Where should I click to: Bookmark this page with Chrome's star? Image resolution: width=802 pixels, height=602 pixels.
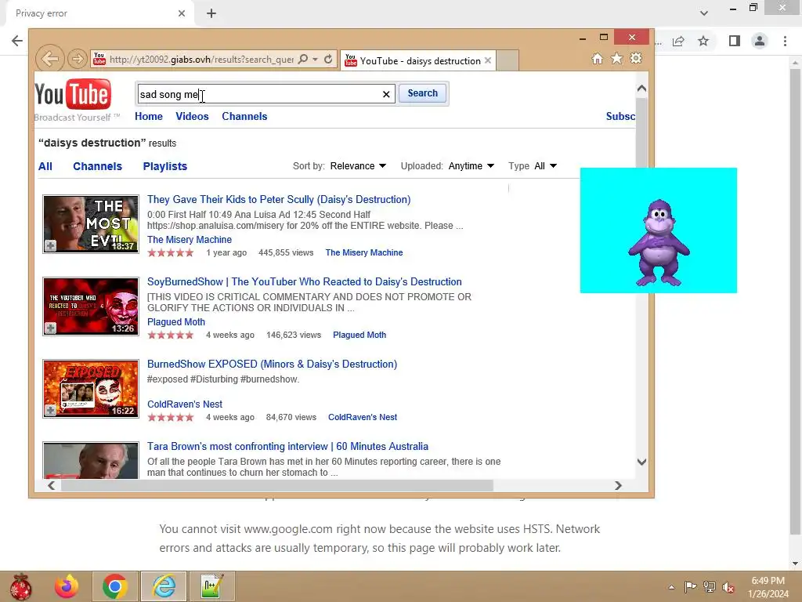tap(703, 41)
